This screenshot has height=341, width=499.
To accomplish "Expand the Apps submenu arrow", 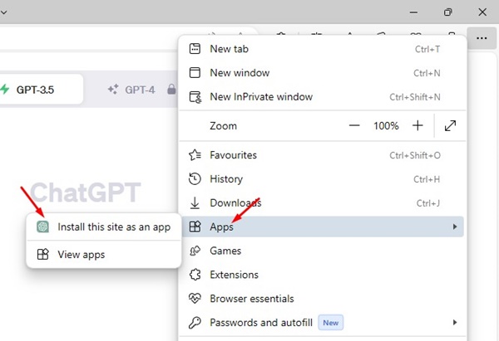I will tap(455, 227).
